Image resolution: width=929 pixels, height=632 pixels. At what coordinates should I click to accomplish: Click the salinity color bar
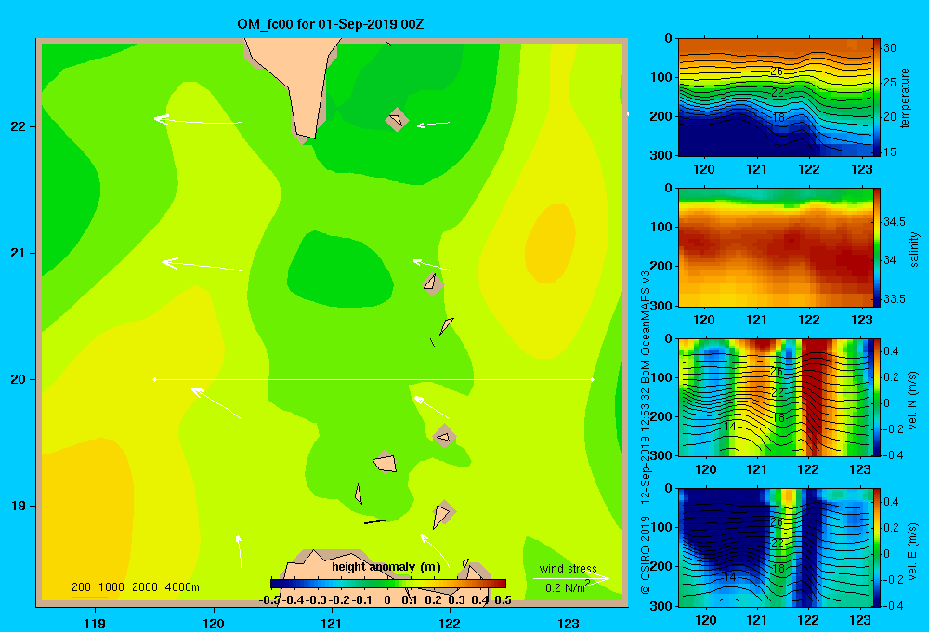(x=876, y=247)
